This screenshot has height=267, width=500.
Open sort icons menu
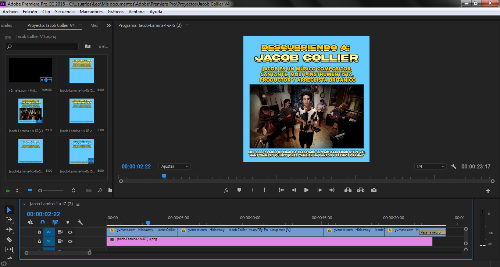[74, 191]
